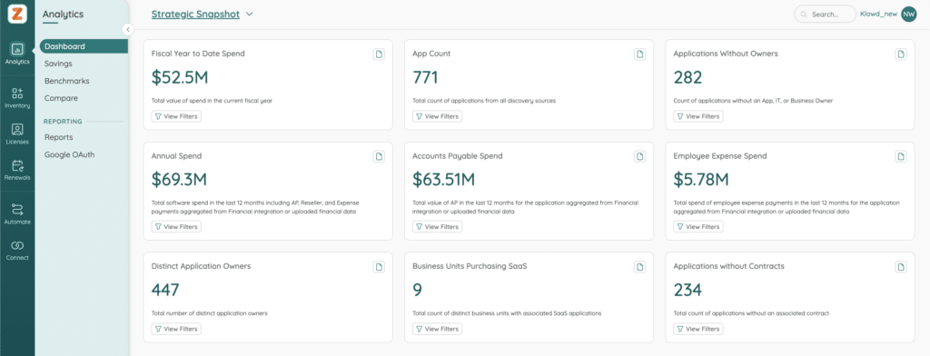Export the App Count card report
The width and height of the screenshot is (930, 356).
pos(640,54)
